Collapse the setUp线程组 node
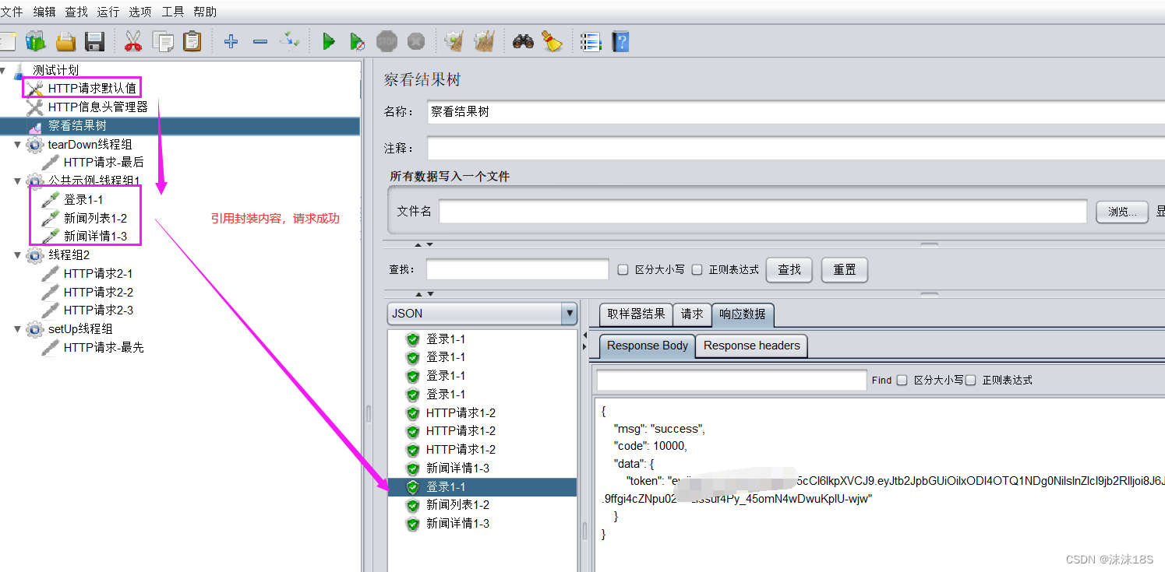This screenshot has width=1165, height=572. (x=18, y=329)
